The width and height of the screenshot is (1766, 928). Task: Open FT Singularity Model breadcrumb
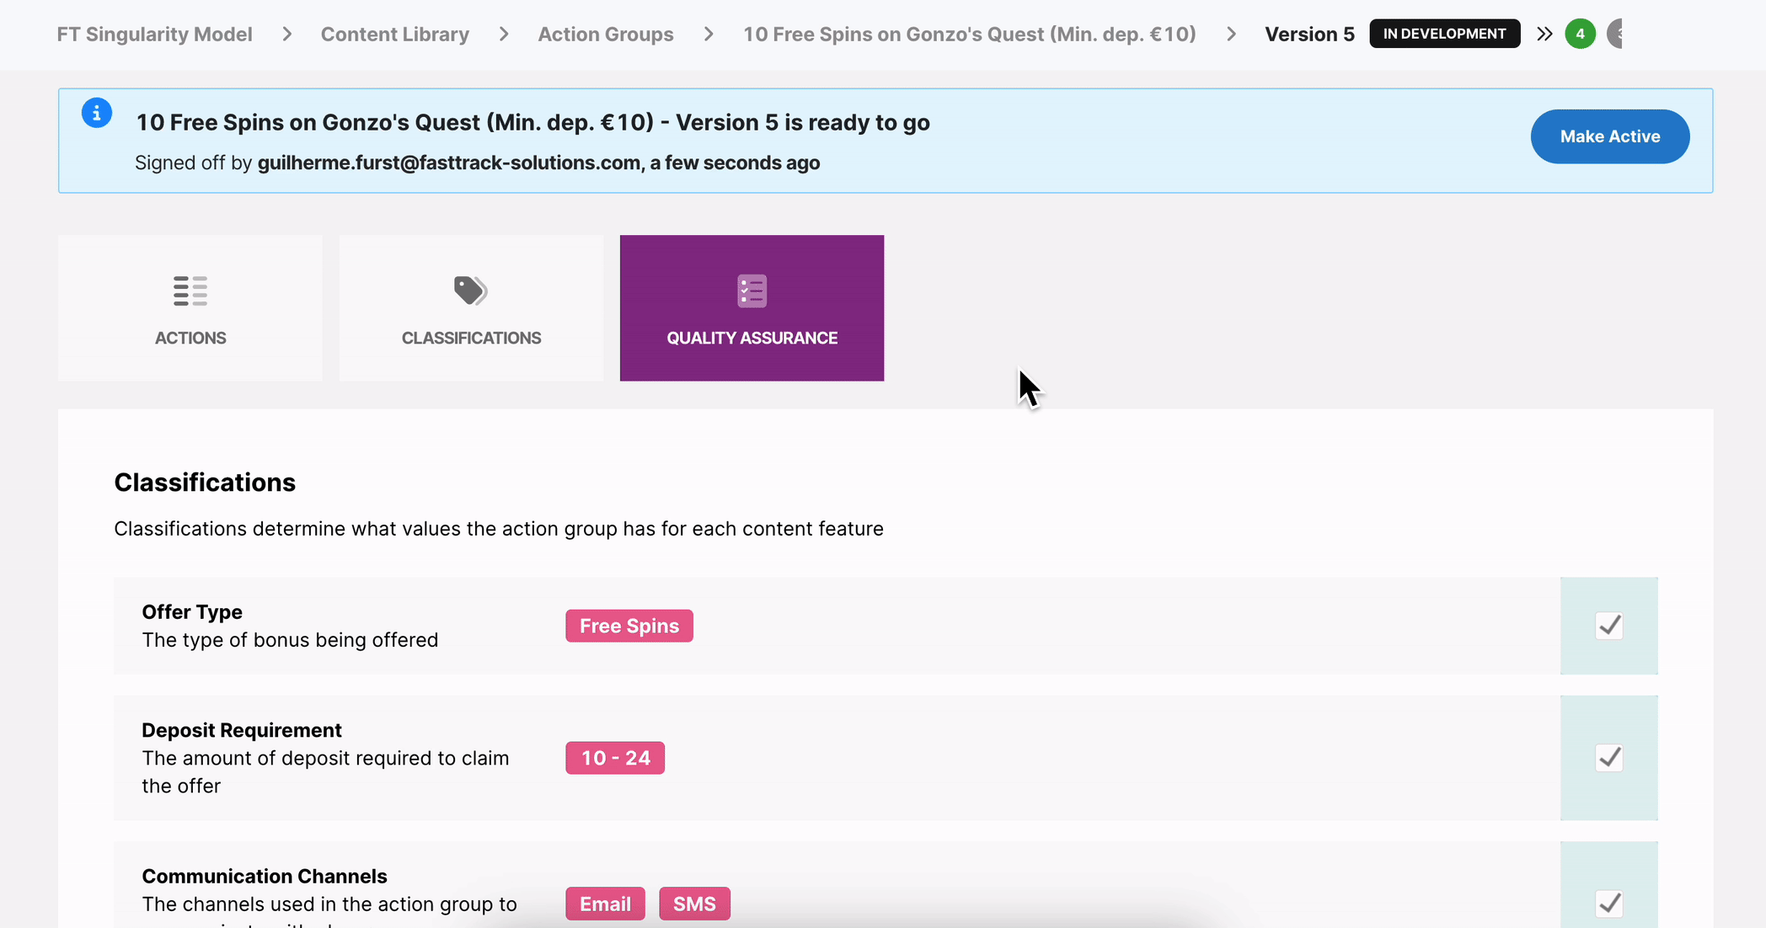point(154,34)
